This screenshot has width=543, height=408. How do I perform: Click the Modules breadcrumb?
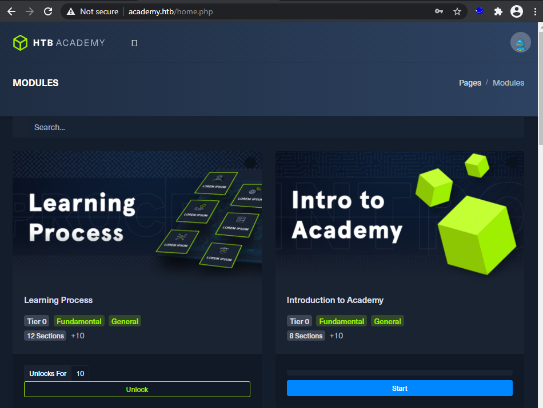pyautogui.click(x=508, y=83)
